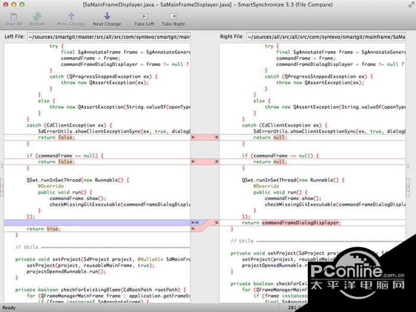Click 'catch (CdClientException ex) {' in right pane

(285, 125)
